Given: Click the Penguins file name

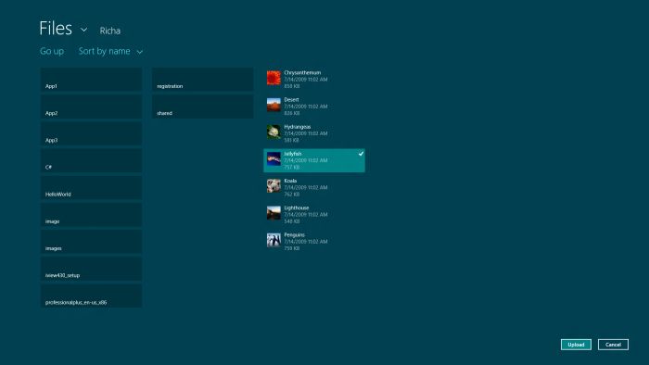Looking at the screenshot, I should [294, 234].
